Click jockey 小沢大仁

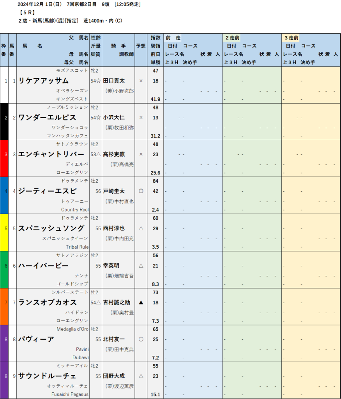pos(114,118)
